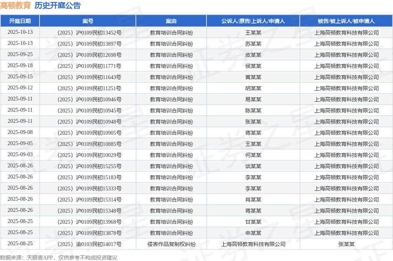Viewport: 393px width, 261px height.
Task: Select plaintiff 易某某
Action: [x=253, y=99]
